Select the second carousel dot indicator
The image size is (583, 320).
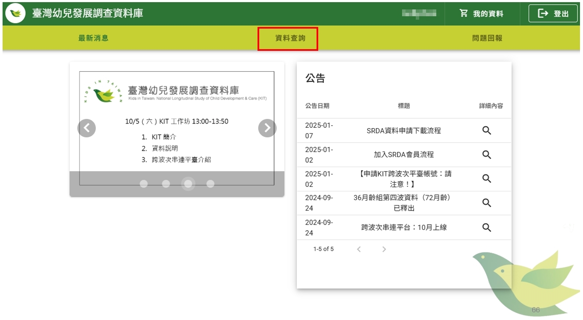(x=166, y=184)
